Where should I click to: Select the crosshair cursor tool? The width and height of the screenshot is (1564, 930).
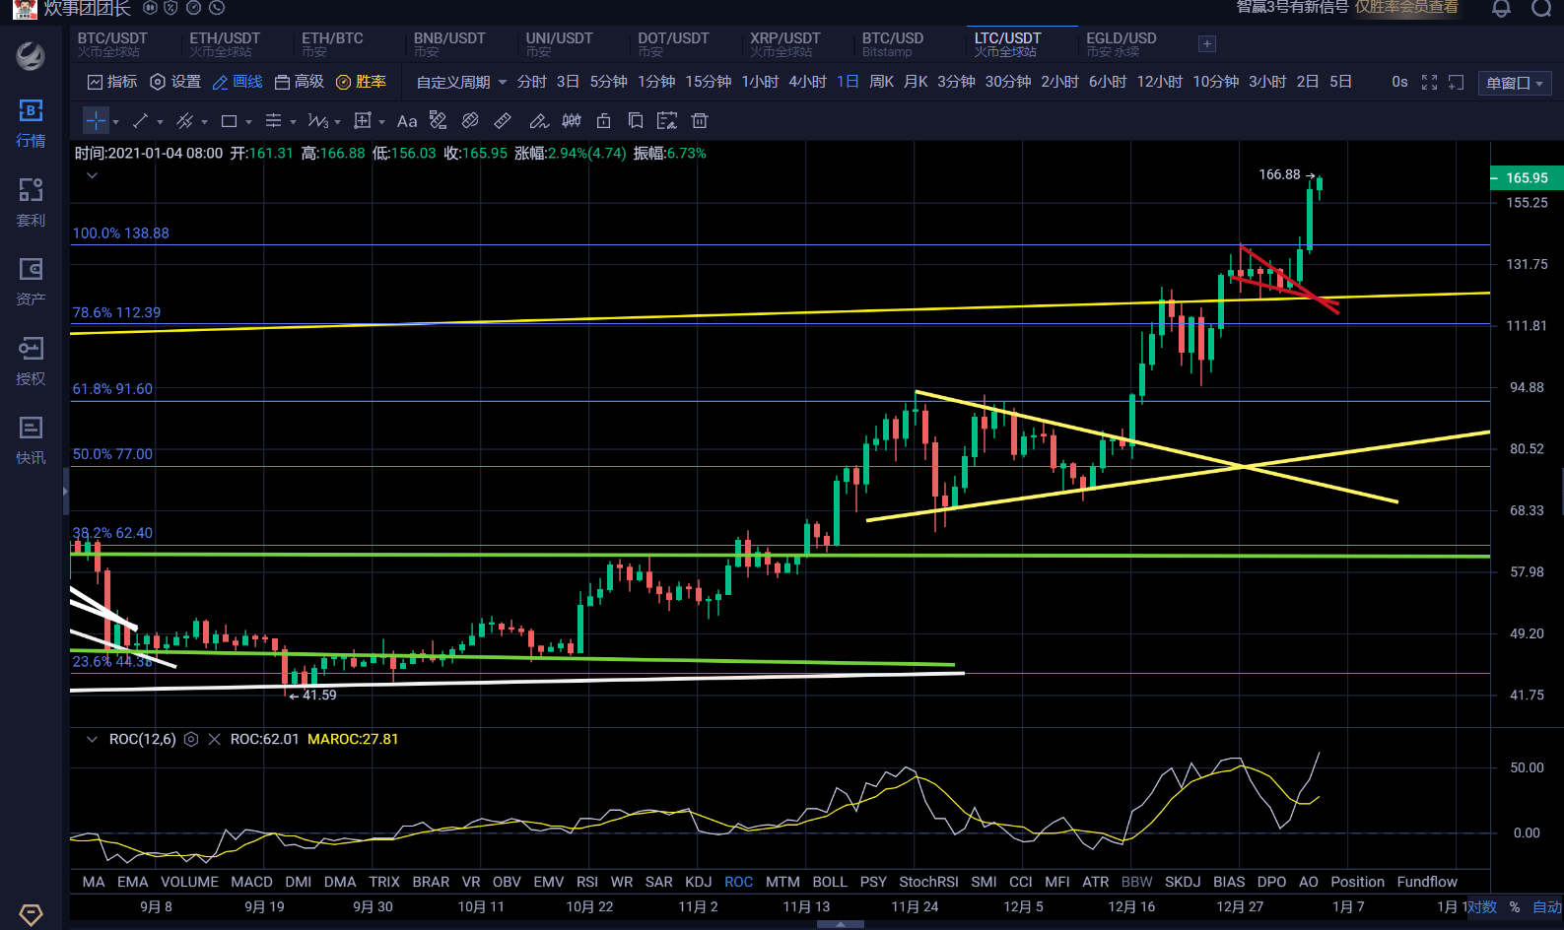click(96, 121)
